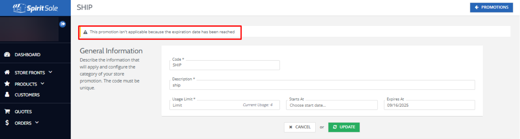Viewport: 520px width, 139px height.
Task: Click the logout arrow icon in sidebar
Action: tap(62, 24)
